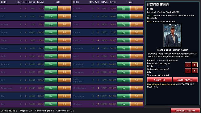
Task: Sell Grain
Action: [64, 56]
